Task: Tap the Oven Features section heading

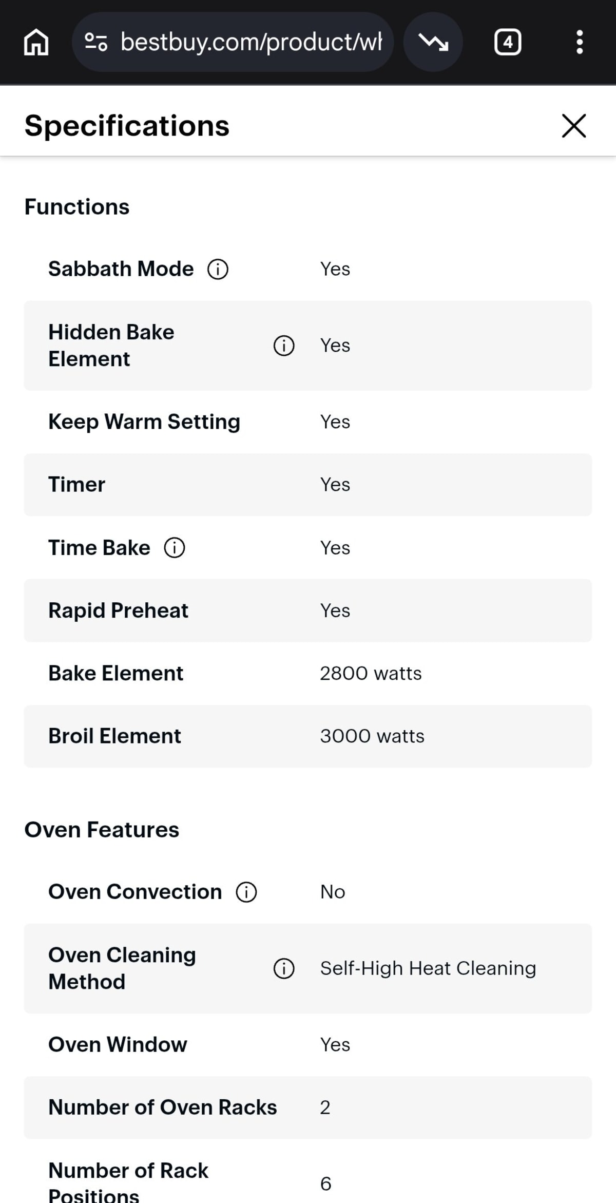Action: (102, 830)
